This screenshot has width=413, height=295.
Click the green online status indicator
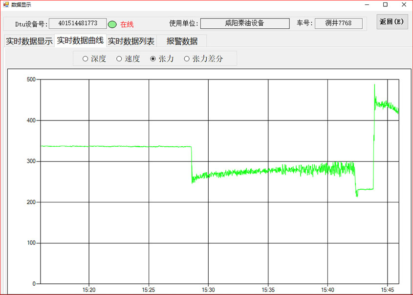[112, 24]
